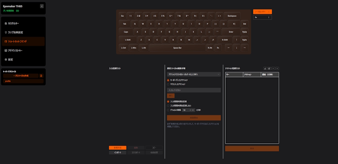The height and width of the screenshot is (164, 338).
Task: Switch to ノーマルレイヤー layer tab
Action: click(262, 12)
